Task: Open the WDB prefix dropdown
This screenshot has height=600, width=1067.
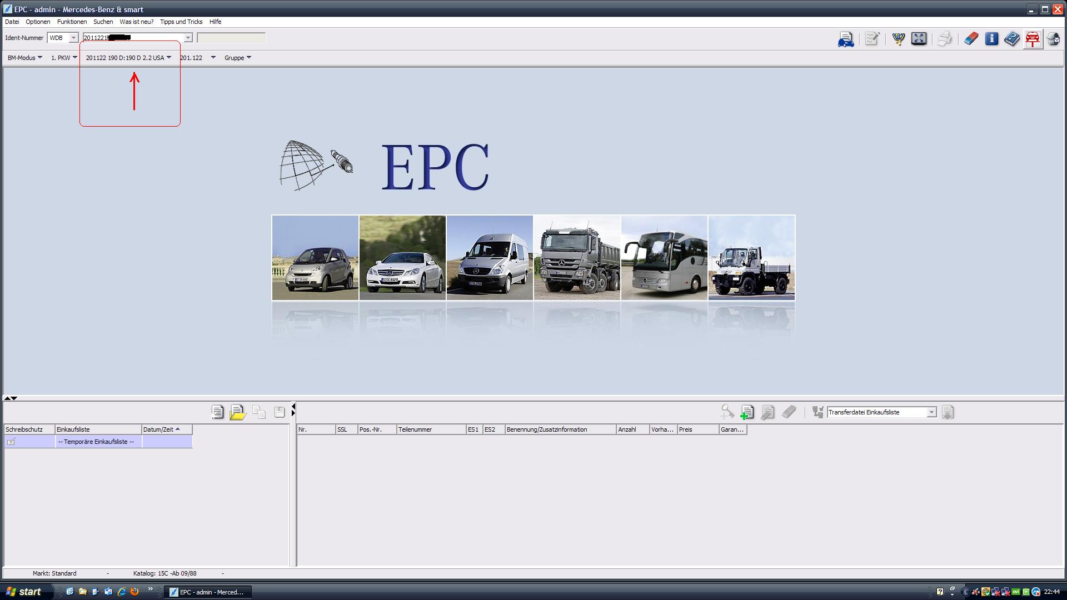Action: (x=73, y=38)
